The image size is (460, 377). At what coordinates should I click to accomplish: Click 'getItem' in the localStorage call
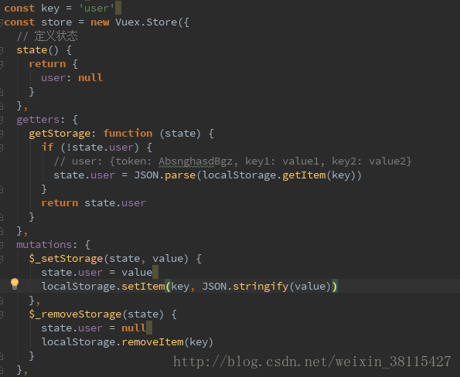click(304, 175)
